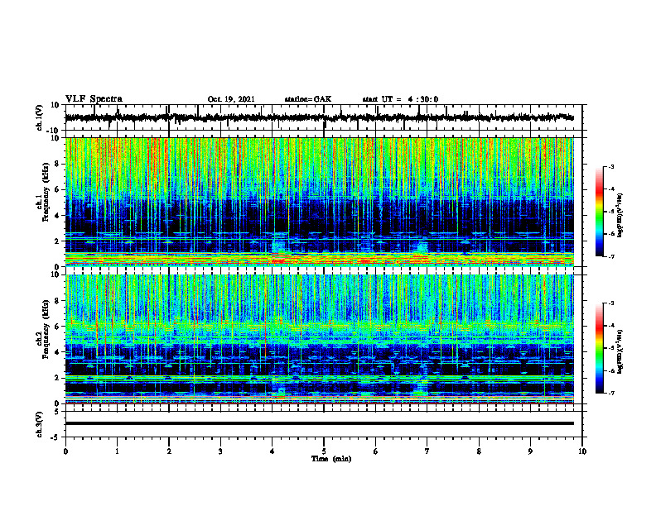Click the ch.3 flat black trace line
Screen dimensions: 656x506
[320, 423]
